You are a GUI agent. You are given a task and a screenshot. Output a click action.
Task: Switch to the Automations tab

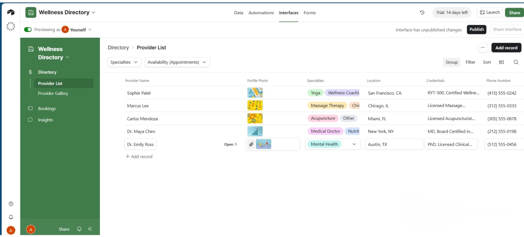tap(261, 13)
